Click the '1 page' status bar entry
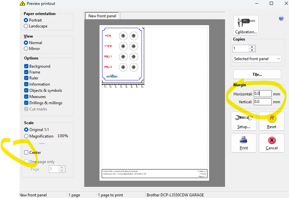289x198 pixels. point(74,195)
